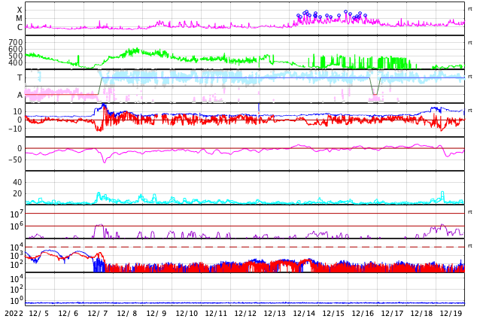This screenshot has width=477, height=319.
Task: Click the 12/ 8 date label
Action: (127, 314)
